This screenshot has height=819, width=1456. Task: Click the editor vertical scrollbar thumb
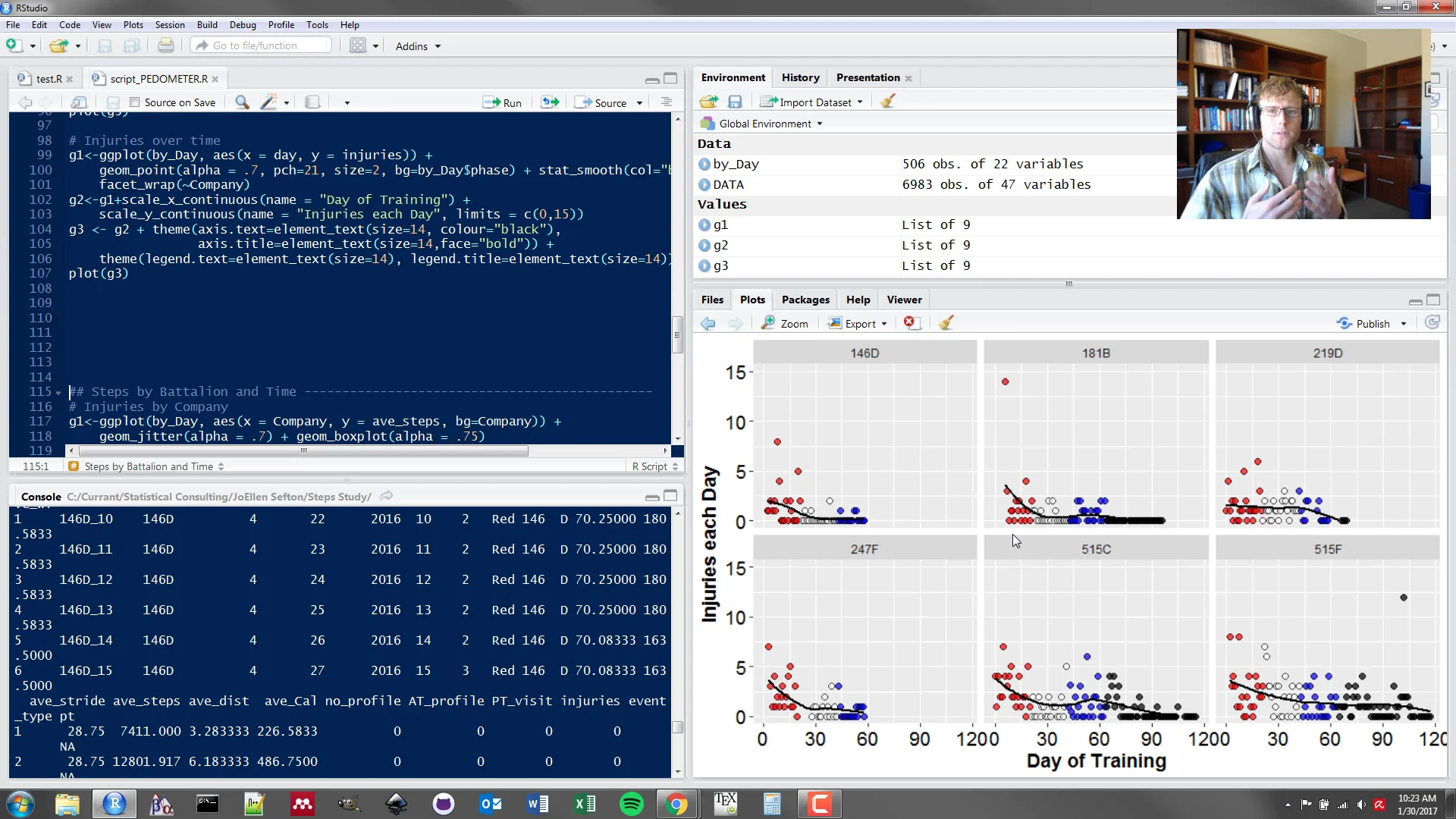[x=677, y=335]
